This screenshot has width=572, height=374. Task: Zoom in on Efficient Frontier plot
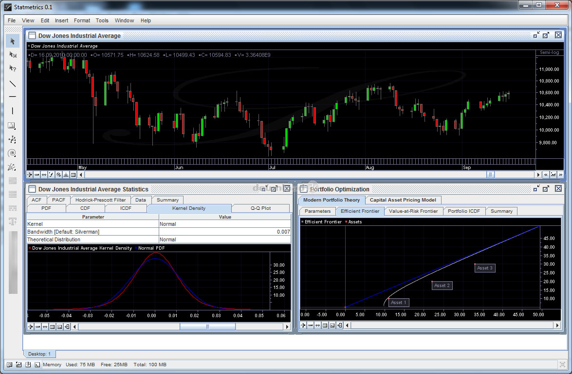coord(303,325)
